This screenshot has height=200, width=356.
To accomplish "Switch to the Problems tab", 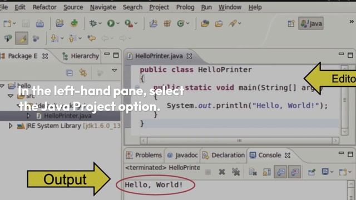I will 144,156.
